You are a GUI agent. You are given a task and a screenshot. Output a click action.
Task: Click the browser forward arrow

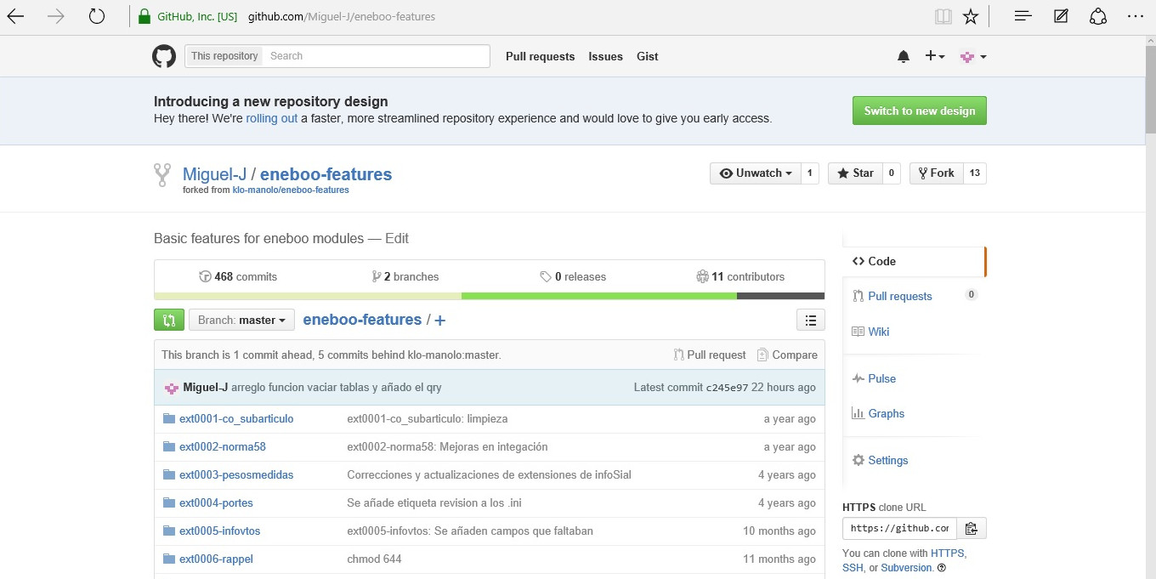(57, 16)
